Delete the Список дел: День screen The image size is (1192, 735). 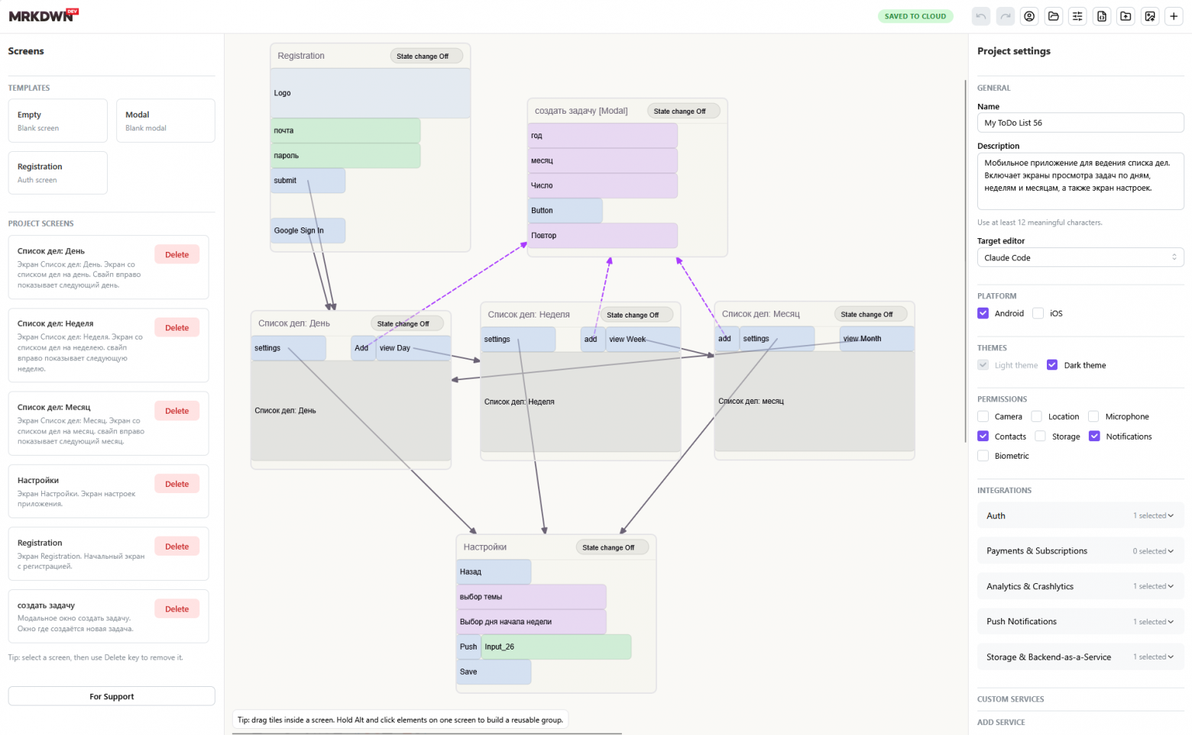[177, 255]
